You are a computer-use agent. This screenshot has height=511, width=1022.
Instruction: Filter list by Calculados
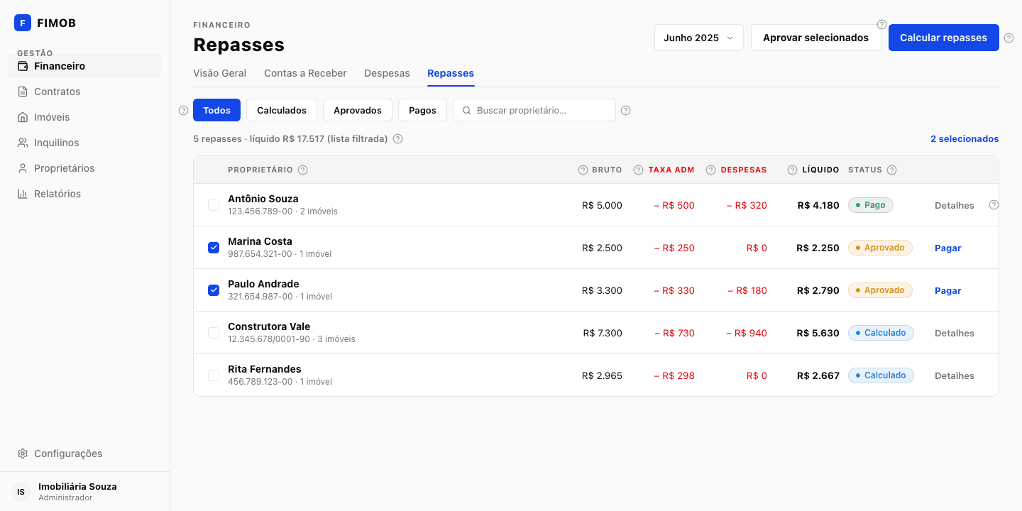282,110
